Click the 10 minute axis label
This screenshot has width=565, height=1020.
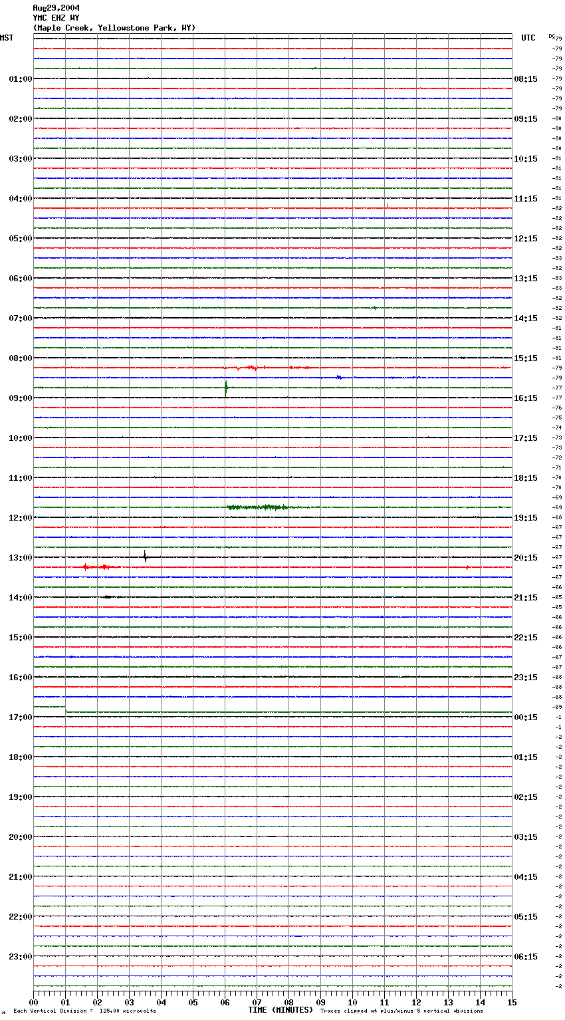[x=352, y=1003]
